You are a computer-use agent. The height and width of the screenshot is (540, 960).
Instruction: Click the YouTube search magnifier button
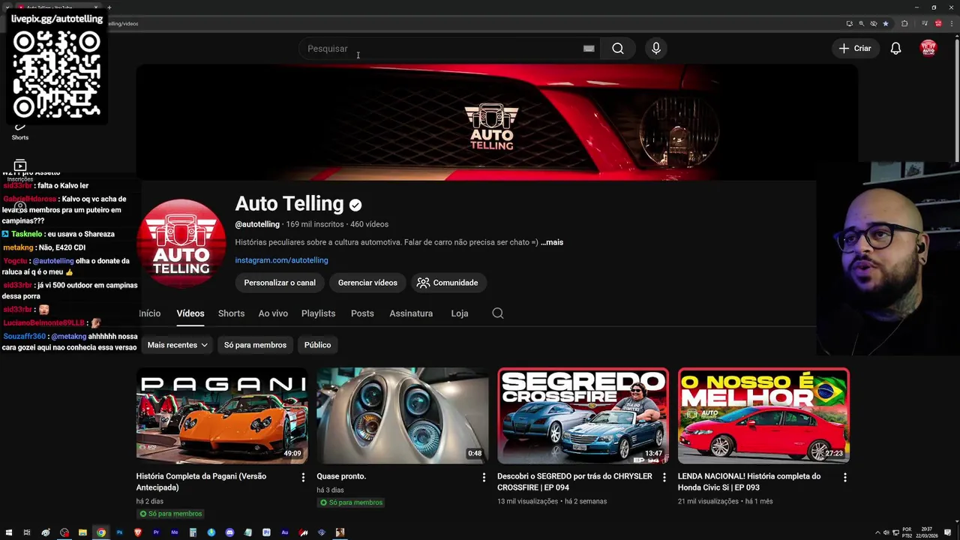point(617,49)
